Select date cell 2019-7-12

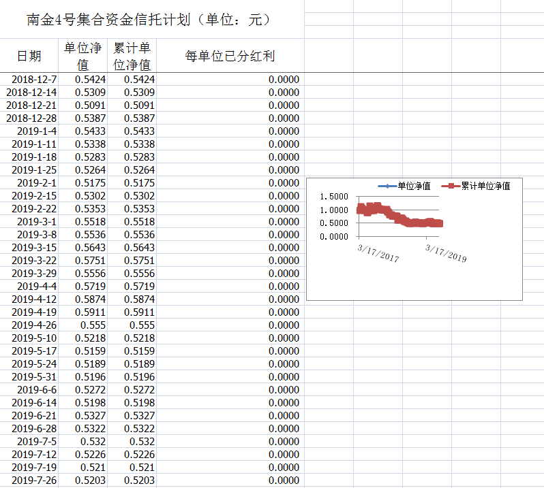coord(29,455)
